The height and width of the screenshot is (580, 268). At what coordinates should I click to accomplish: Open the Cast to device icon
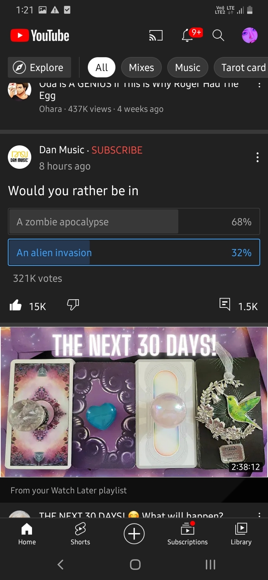coord(156,36)
